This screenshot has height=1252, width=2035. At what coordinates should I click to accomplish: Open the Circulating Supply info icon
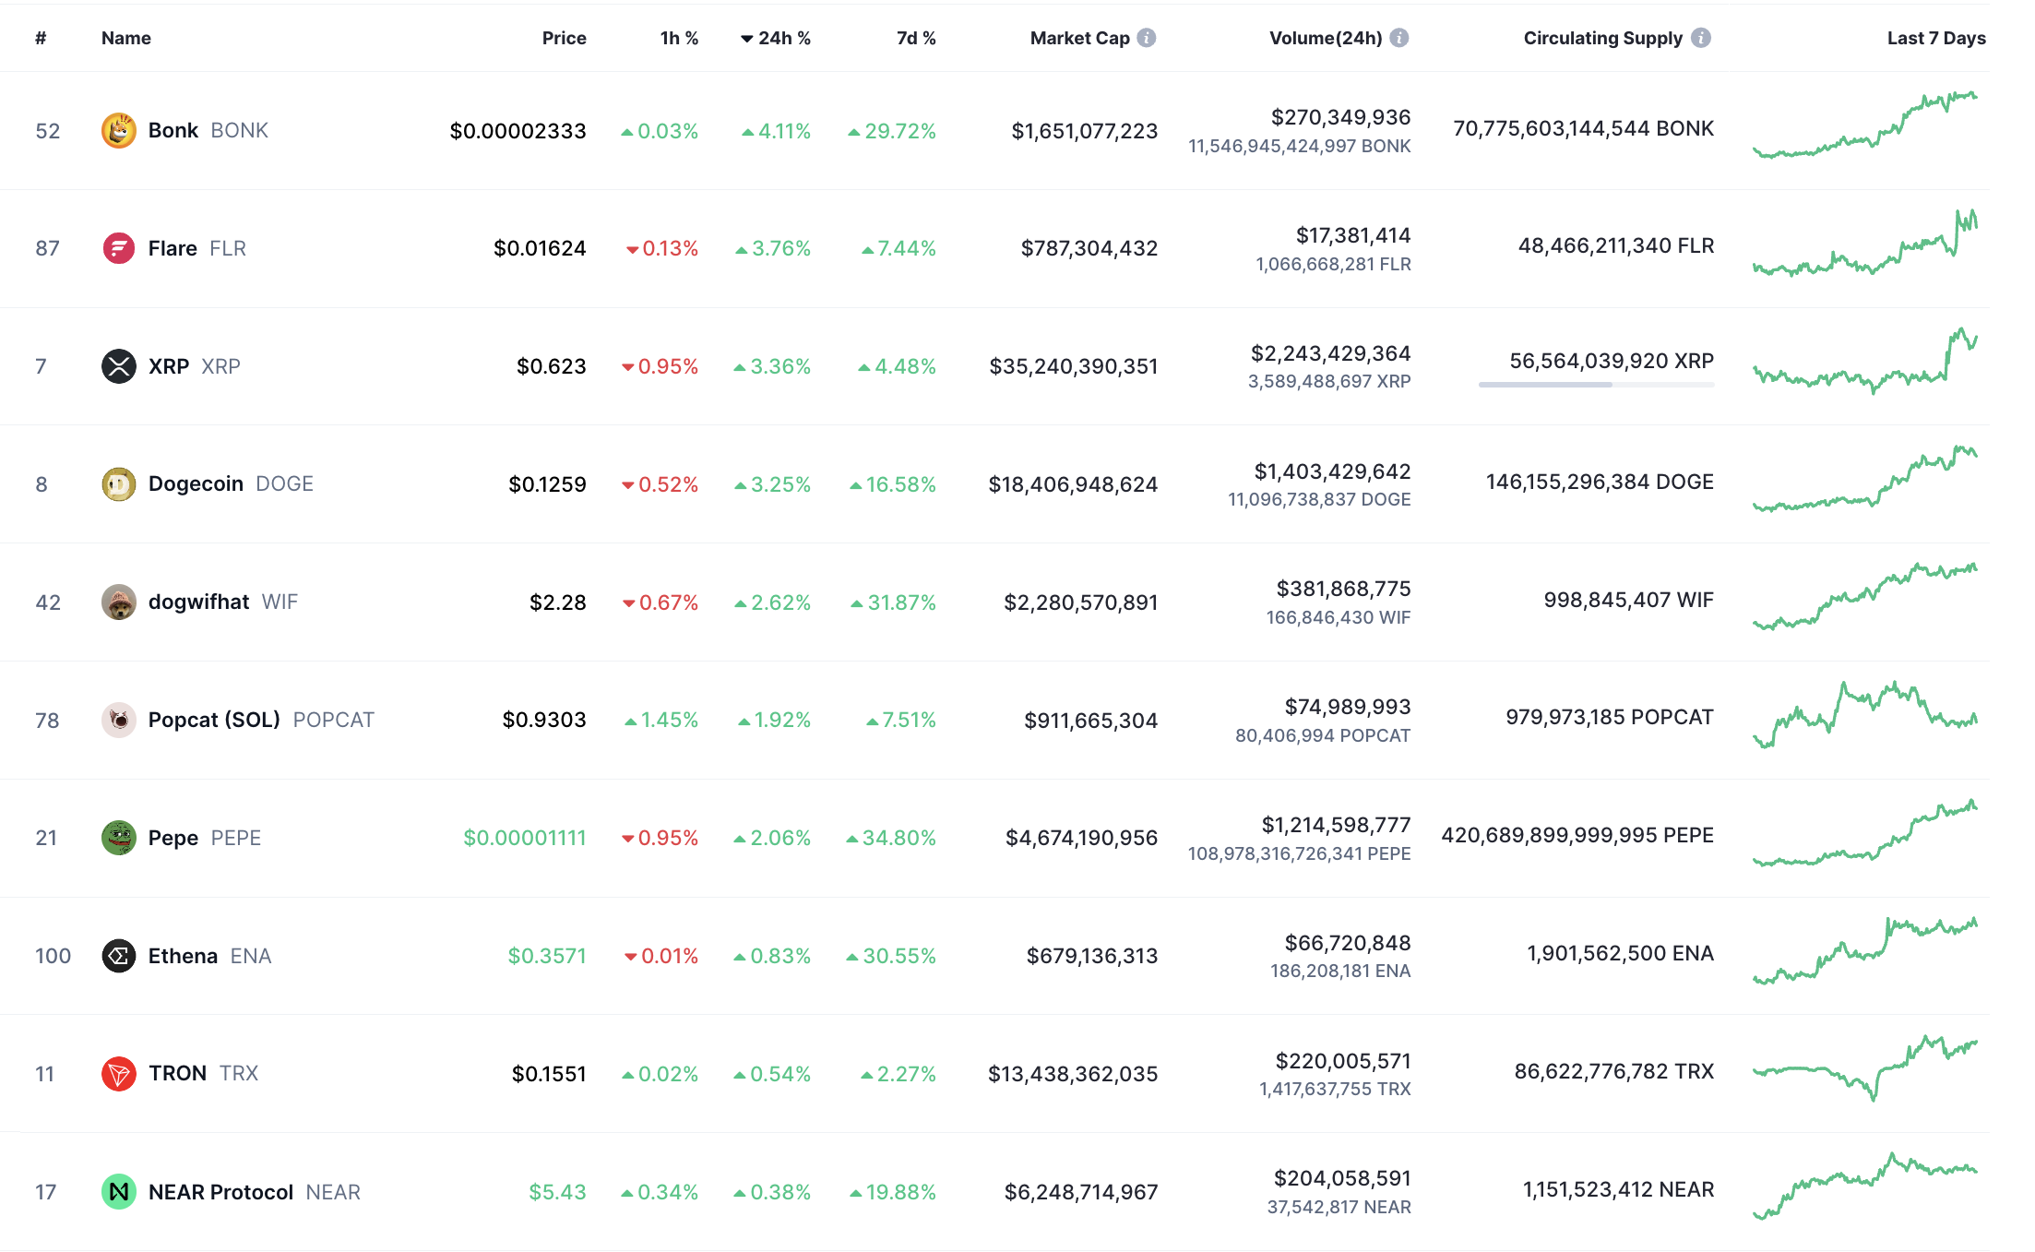pyautogui.click(x=1701, y=38)
